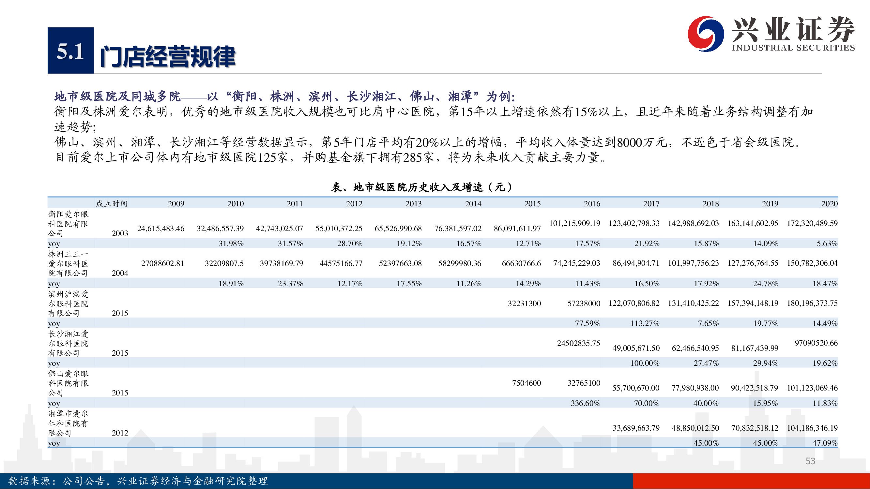Click the value 127,276,764.55

pyautogui.click(x=753, y=263)
